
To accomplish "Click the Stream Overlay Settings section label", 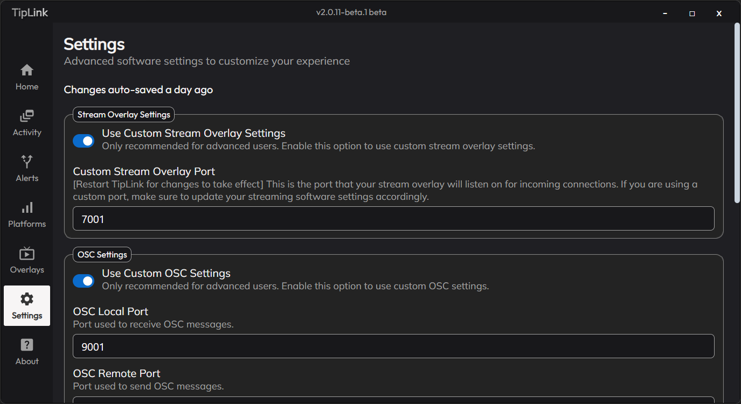I will point(124,114).
